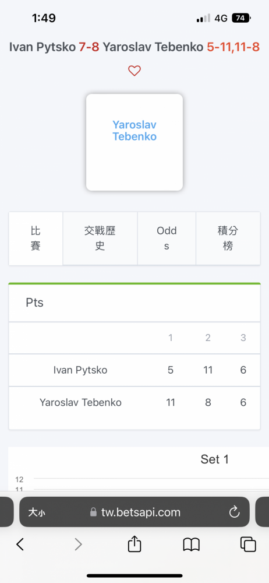The width and height of the screenshot is (269, 583).
Task: Tap the heart favorite icon
Action: coord(134,71)
